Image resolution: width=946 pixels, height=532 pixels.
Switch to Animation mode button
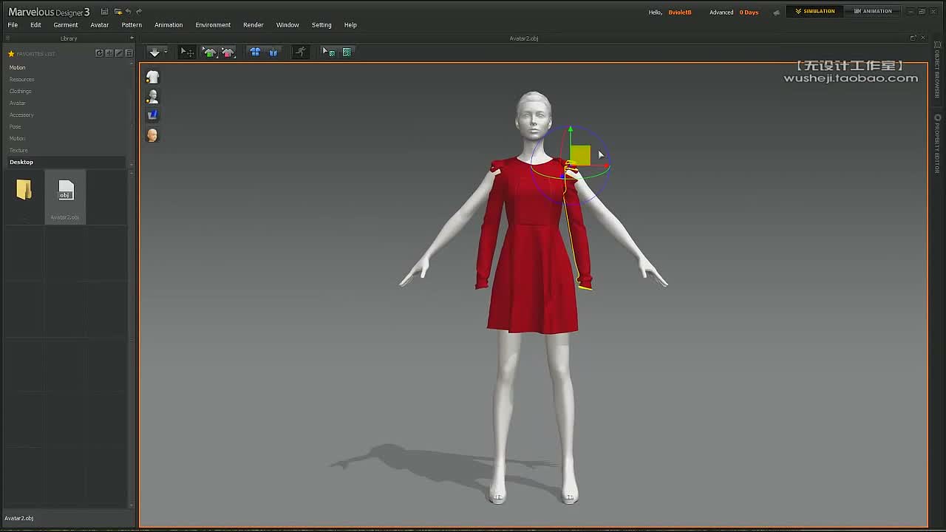click(x=873, y=11)
